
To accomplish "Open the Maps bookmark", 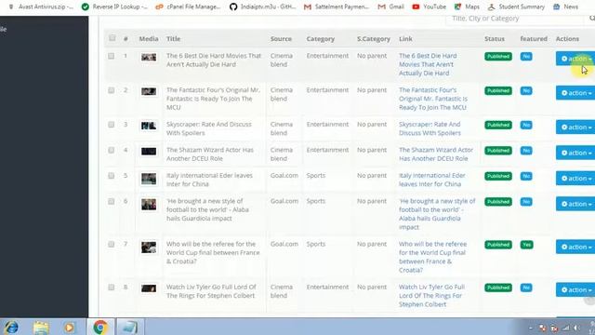I will 467,7.
